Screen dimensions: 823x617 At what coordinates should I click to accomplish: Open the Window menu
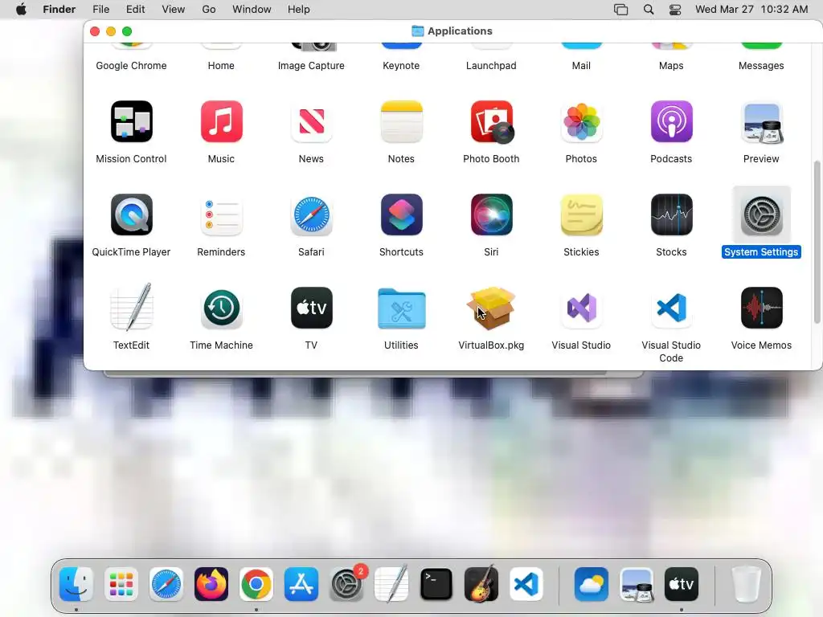coord(252,10)
